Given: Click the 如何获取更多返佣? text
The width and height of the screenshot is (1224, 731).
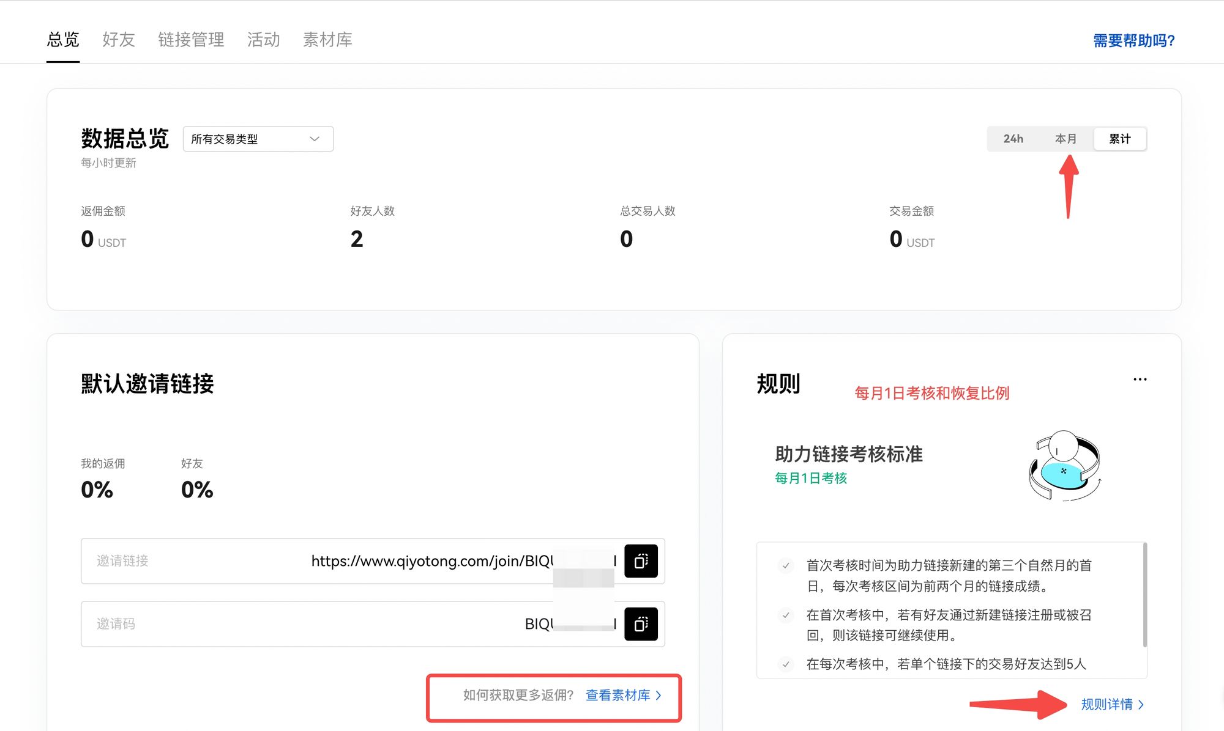Looking at the screenshot, I should tap(518, 695).
